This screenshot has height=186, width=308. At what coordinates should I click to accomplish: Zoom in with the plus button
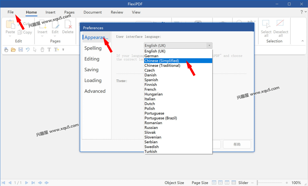pos(287,183)
